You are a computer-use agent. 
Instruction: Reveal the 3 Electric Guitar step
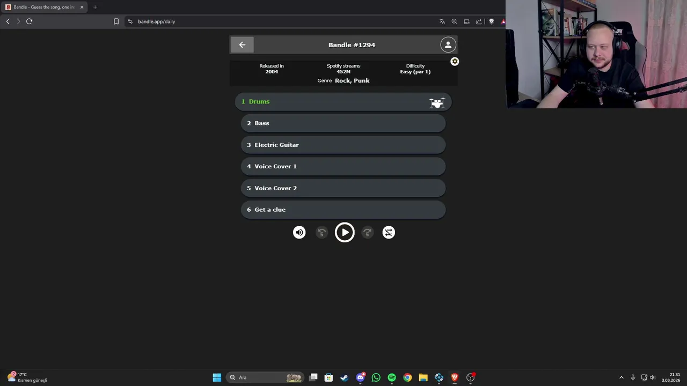pos(343,145)
